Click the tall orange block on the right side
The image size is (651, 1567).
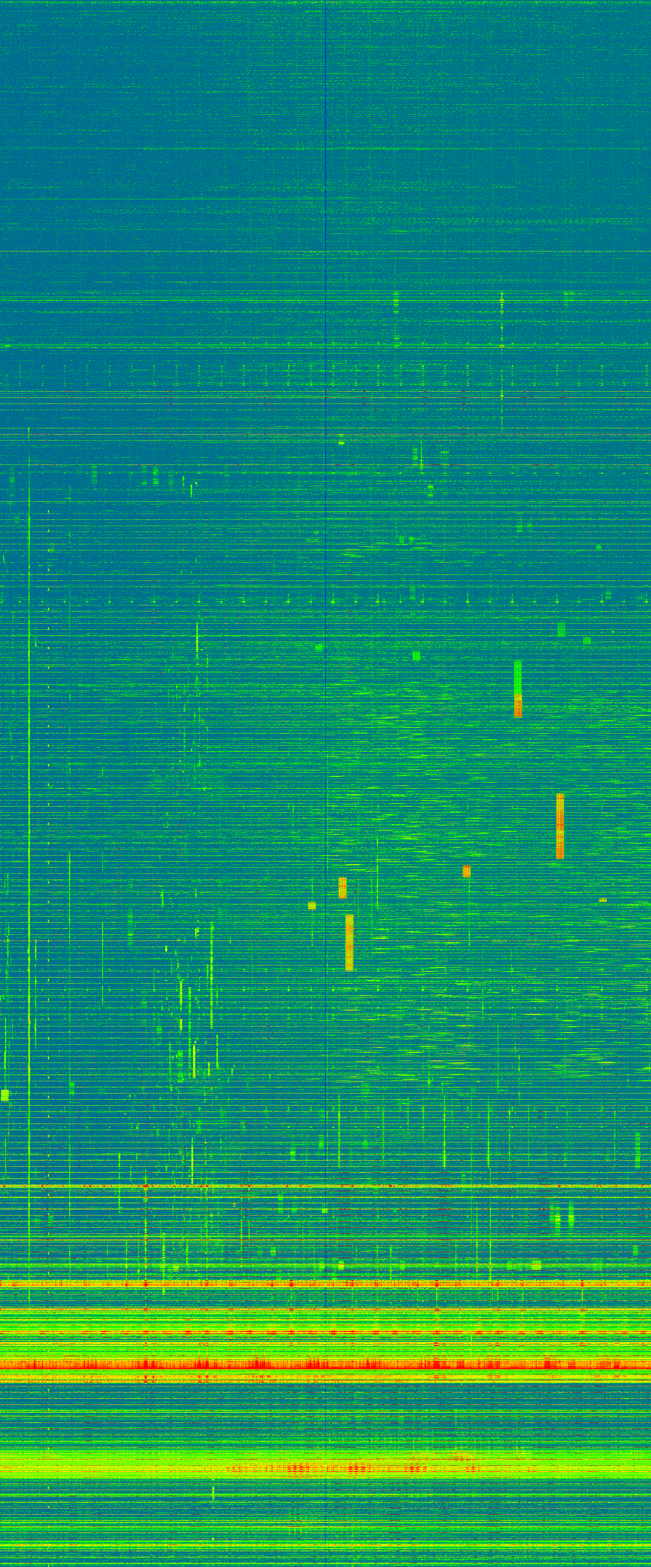560,825
